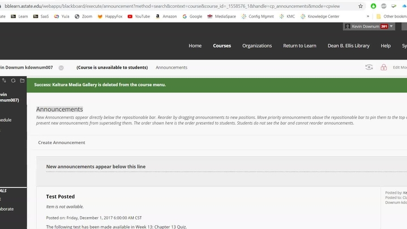This screenshot has height=229, width=407.
Task: Click the browser address bar URL
Action: pos(172,6)
